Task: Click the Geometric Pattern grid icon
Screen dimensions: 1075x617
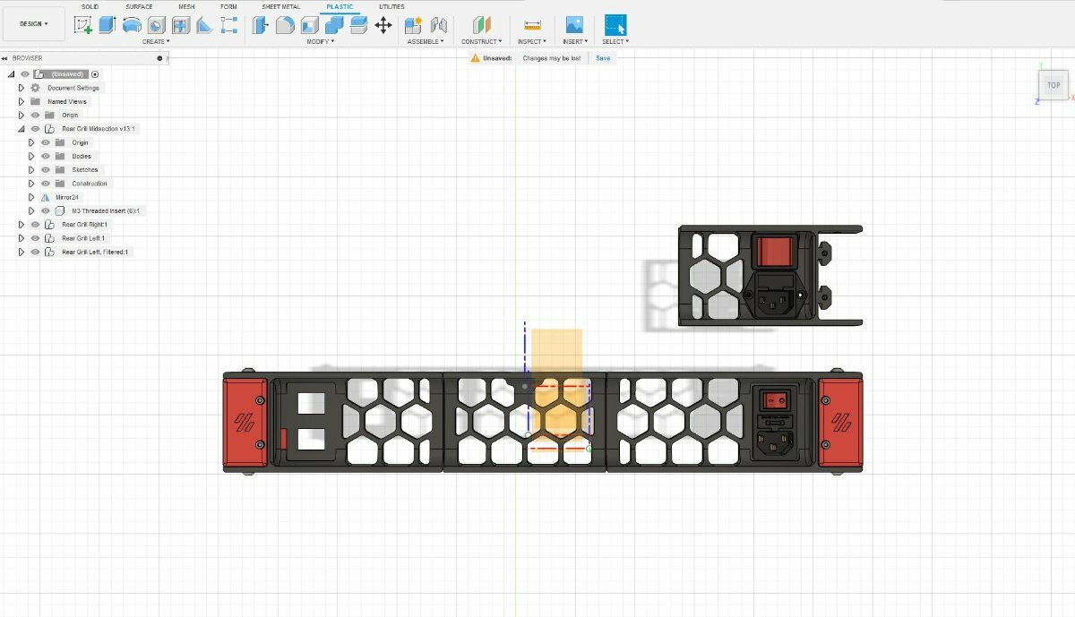Action: 180,25
